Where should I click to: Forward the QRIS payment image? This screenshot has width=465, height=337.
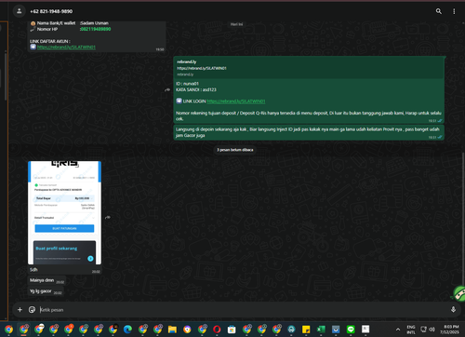108,217
